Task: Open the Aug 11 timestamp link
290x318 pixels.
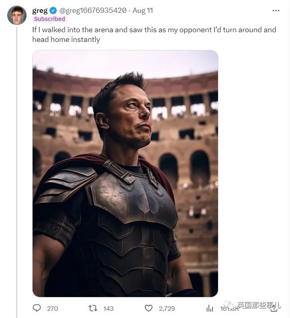Action: click(143, 10)
